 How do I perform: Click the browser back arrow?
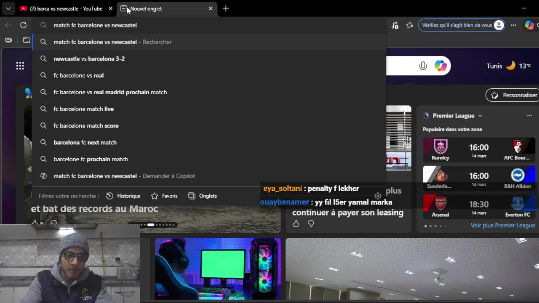8,25
